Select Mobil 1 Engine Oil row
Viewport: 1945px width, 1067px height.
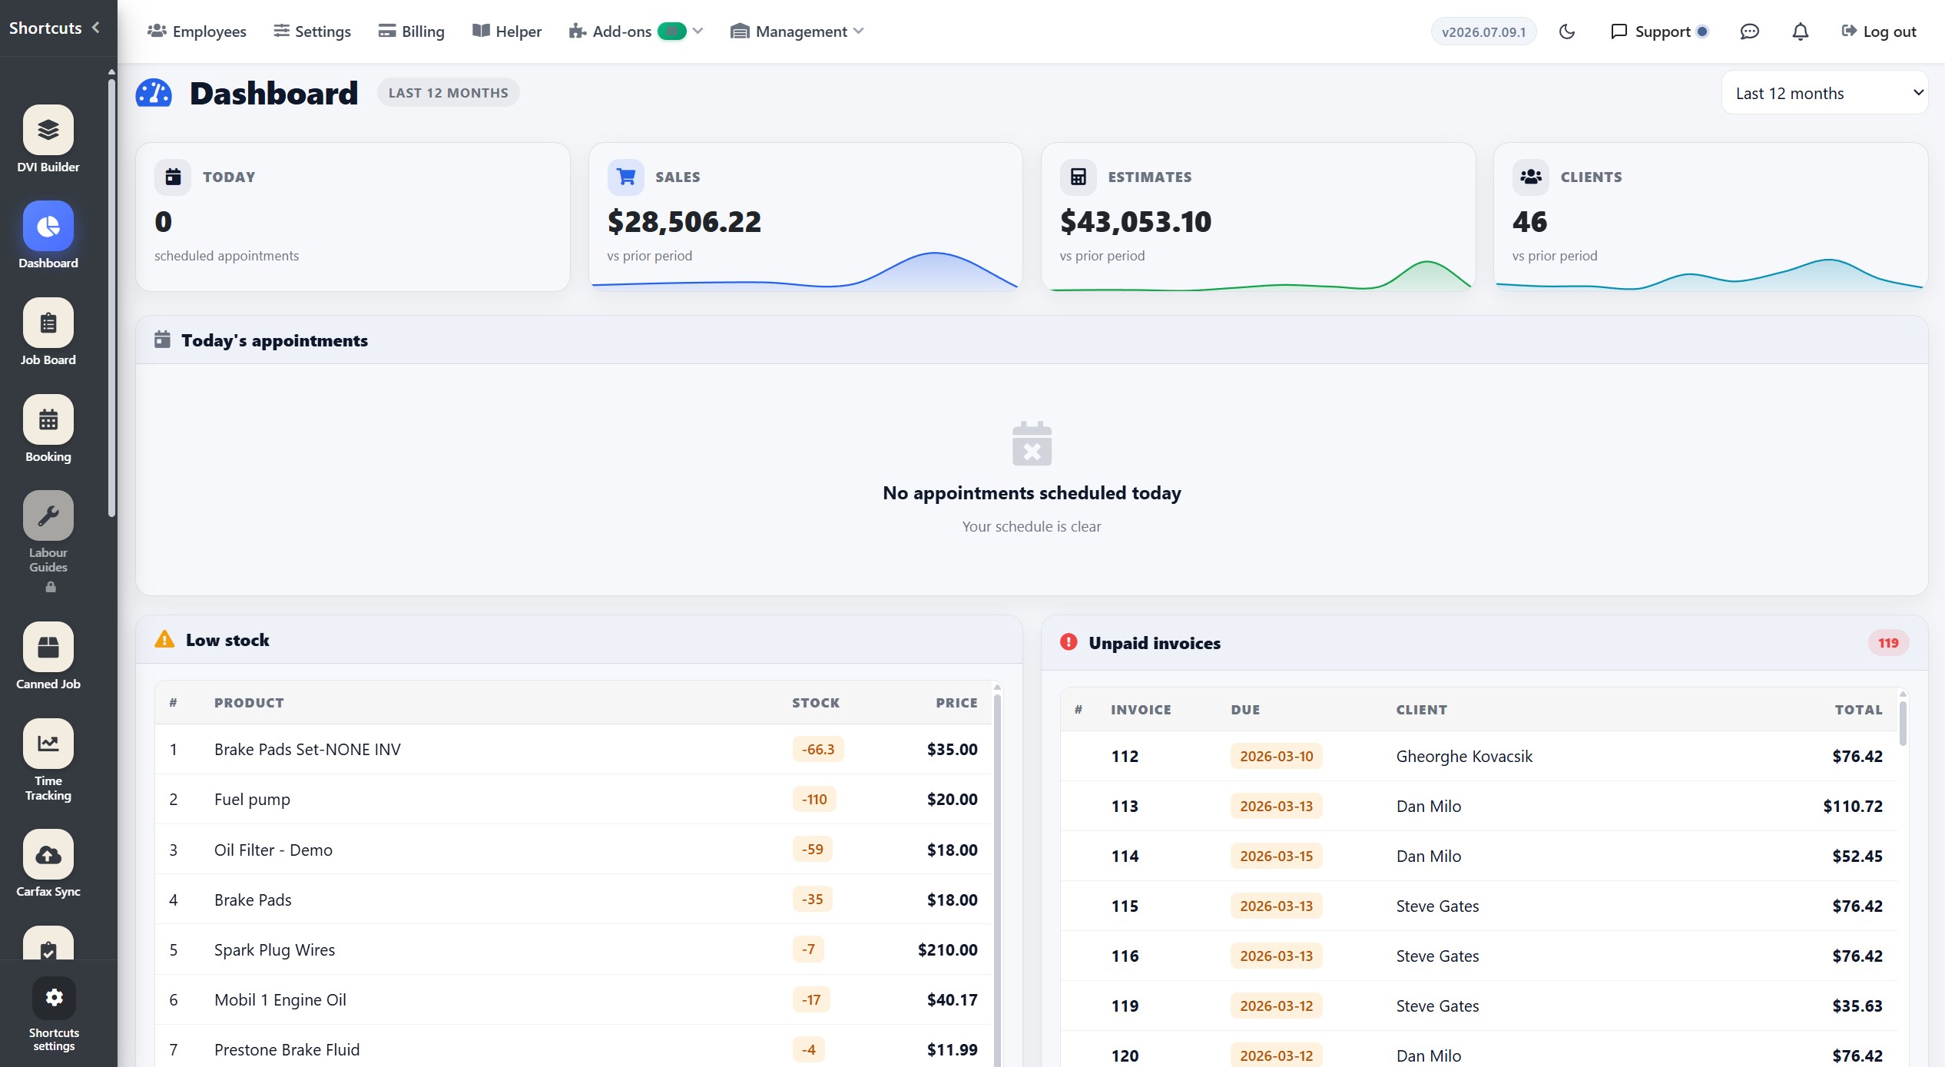574,999
